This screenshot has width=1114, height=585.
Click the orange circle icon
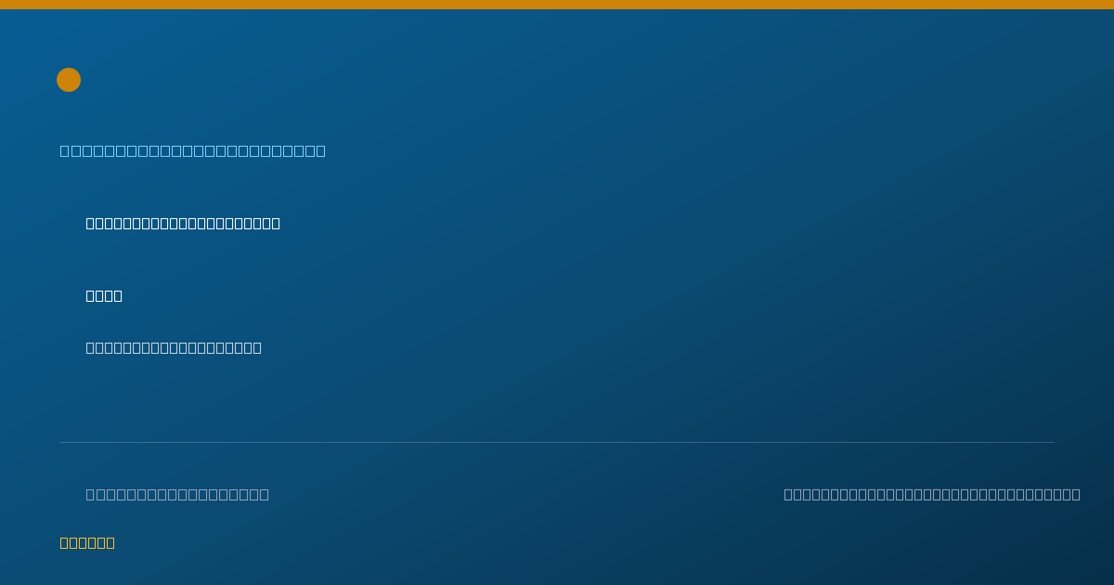(69, 80)
